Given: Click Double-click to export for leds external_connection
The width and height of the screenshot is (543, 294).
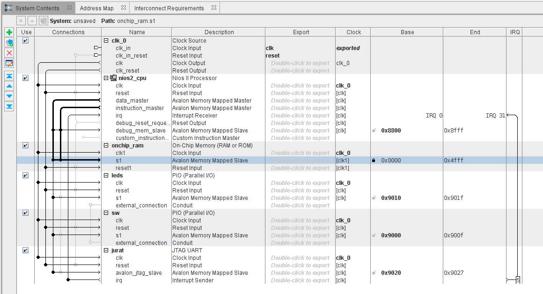Looking at the screenshot, I should [x=300, y=206].
